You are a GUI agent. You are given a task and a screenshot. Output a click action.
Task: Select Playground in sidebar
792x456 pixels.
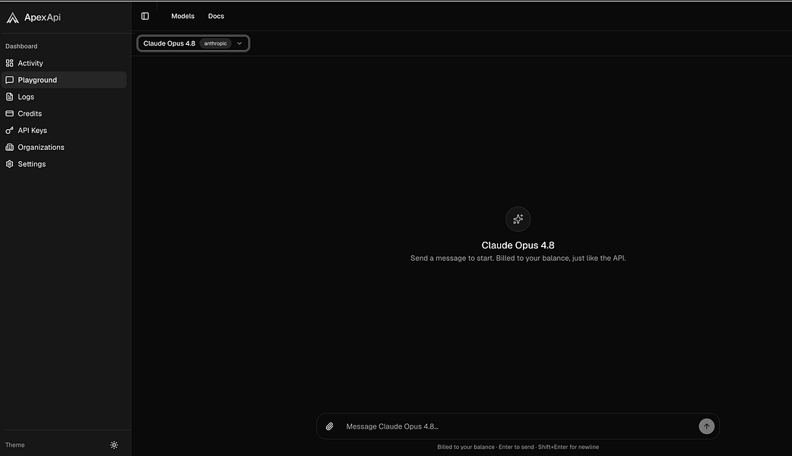tap(64, 80)
